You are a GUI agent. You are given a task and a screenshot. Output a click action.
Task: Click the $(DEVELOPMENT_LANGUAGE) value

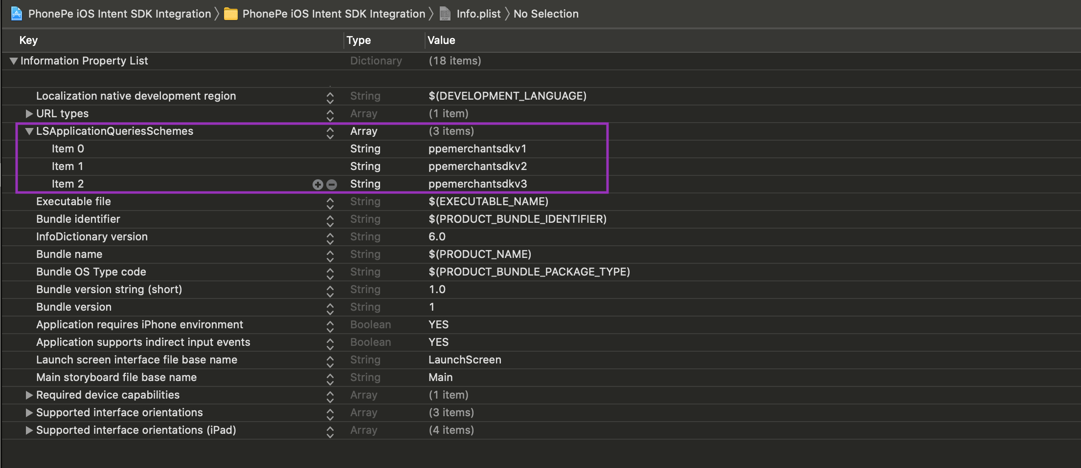pyautogui.click(x=508, y=96)
